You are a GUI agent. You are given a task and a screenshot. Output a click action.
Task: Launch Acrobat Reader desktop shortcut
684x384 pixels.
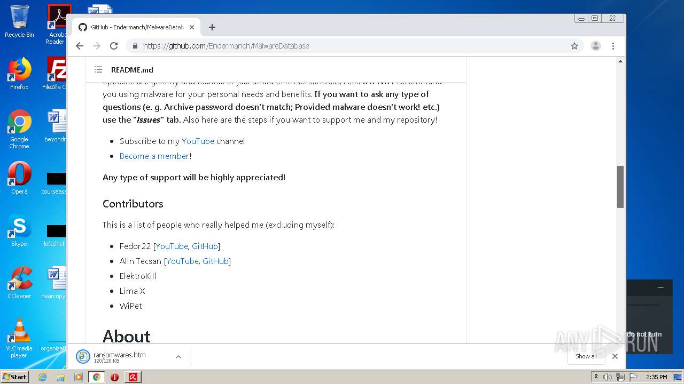[56, 25]
